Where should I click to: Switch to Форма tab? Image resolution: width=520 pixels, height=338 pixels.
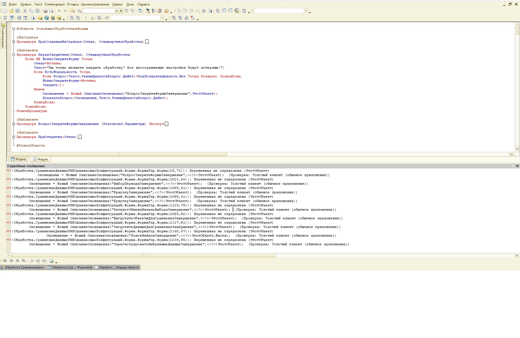[x=18, y=159]
